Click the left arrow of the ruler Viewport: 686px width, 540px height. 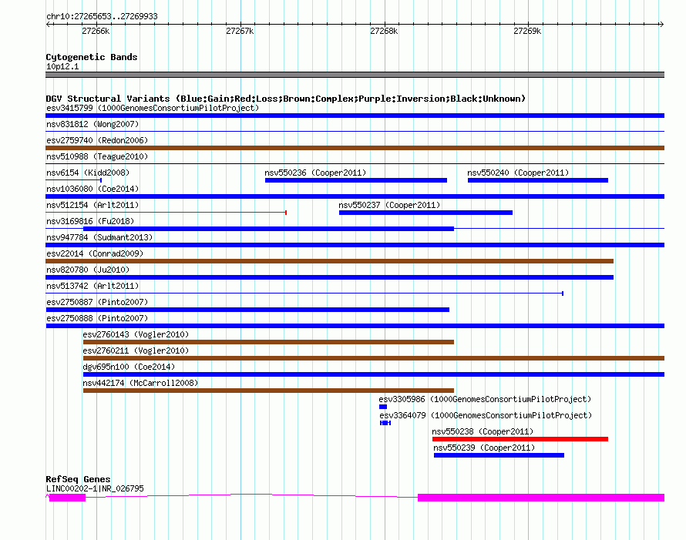point(48,25)
